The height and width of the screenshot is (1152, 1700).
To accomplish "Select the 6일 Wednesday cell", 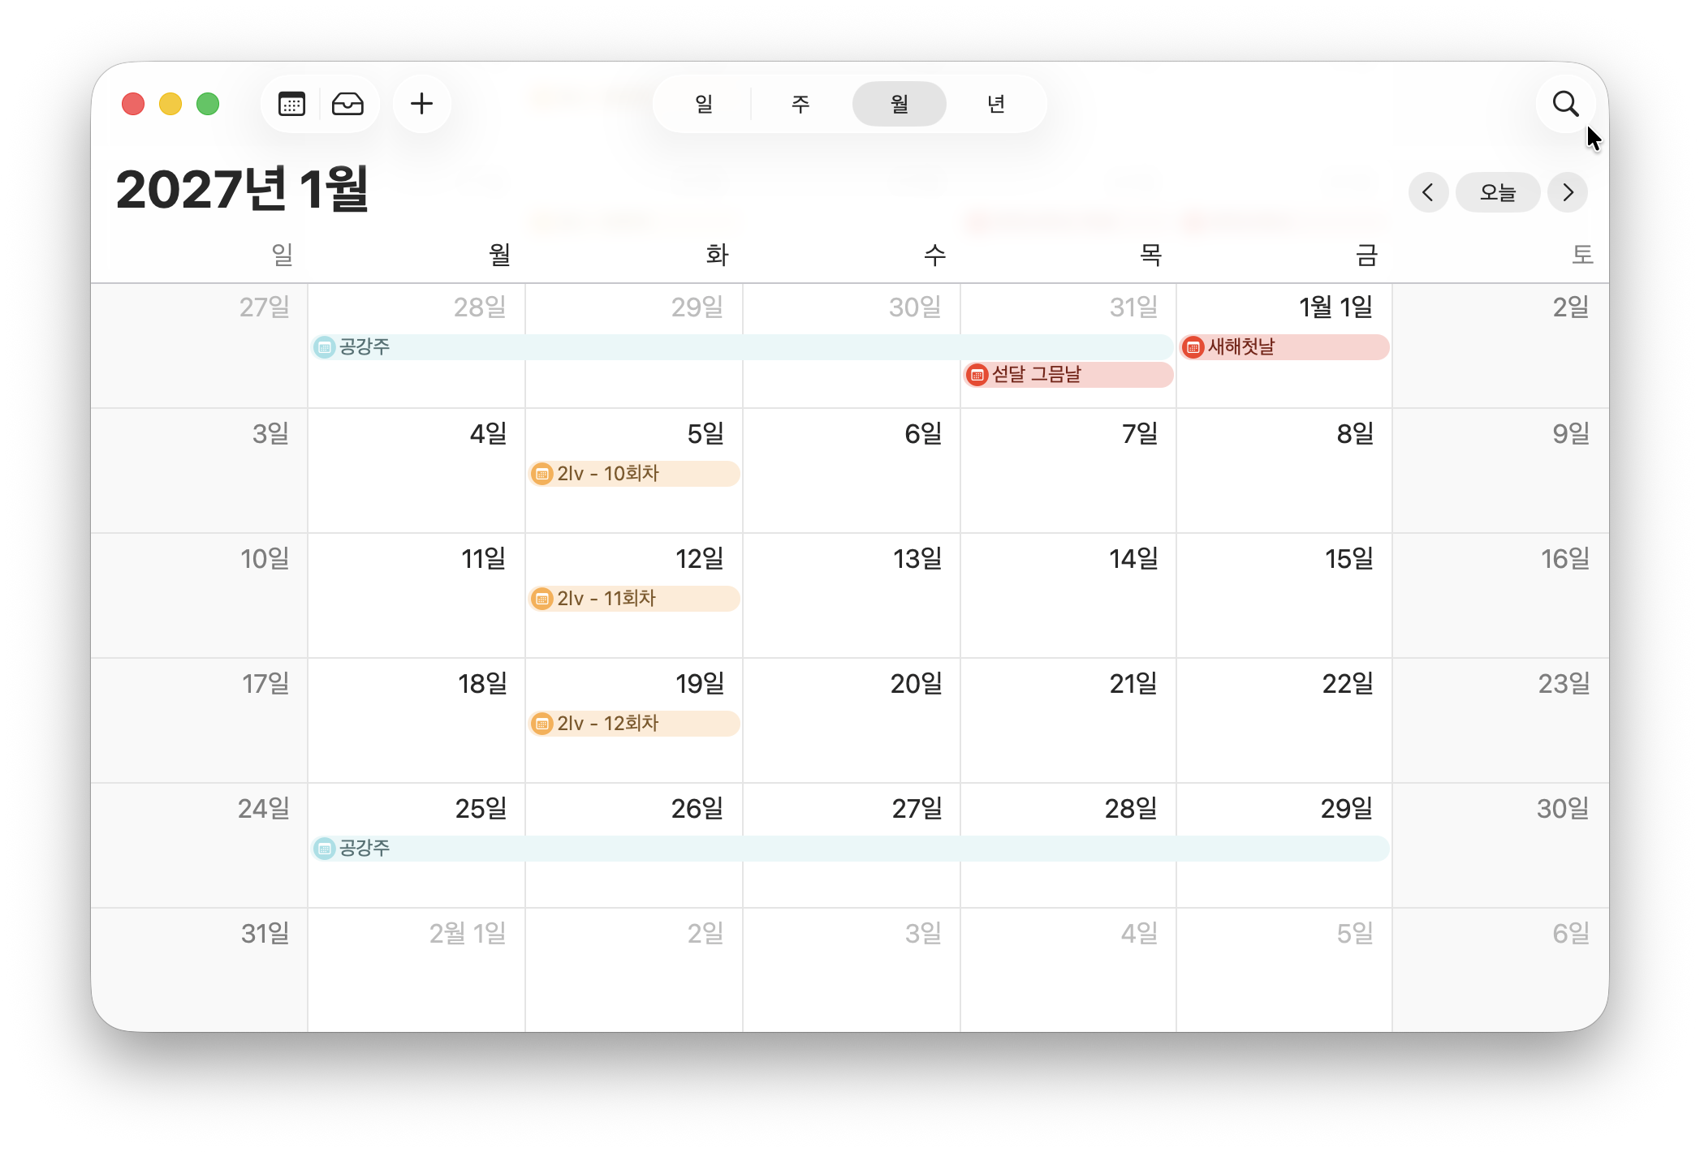I will click(851, 471).
